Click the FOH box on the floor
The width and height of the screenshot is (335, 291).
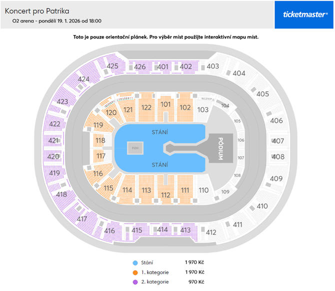(134, 148)
